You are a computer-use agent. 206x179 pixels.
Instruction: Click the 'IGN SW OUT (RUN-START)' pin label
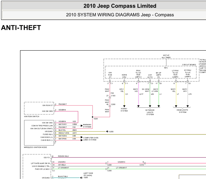[x=41, y=129]
